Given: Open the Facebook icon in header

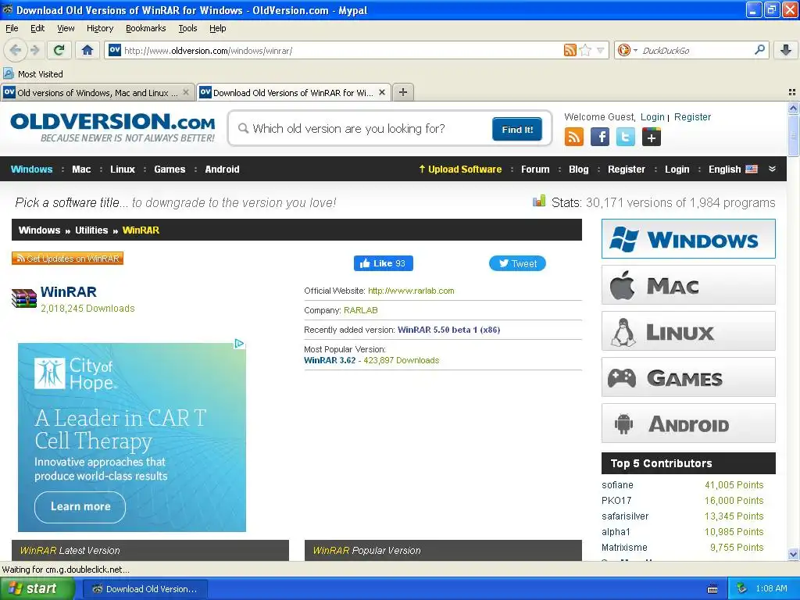Looking at the screenshot, I should [600, 137].
